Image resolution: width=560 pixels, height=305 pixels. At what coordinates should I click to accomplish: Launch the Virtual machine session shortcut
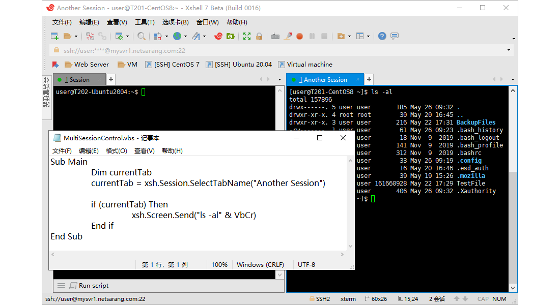click(305, 65)
